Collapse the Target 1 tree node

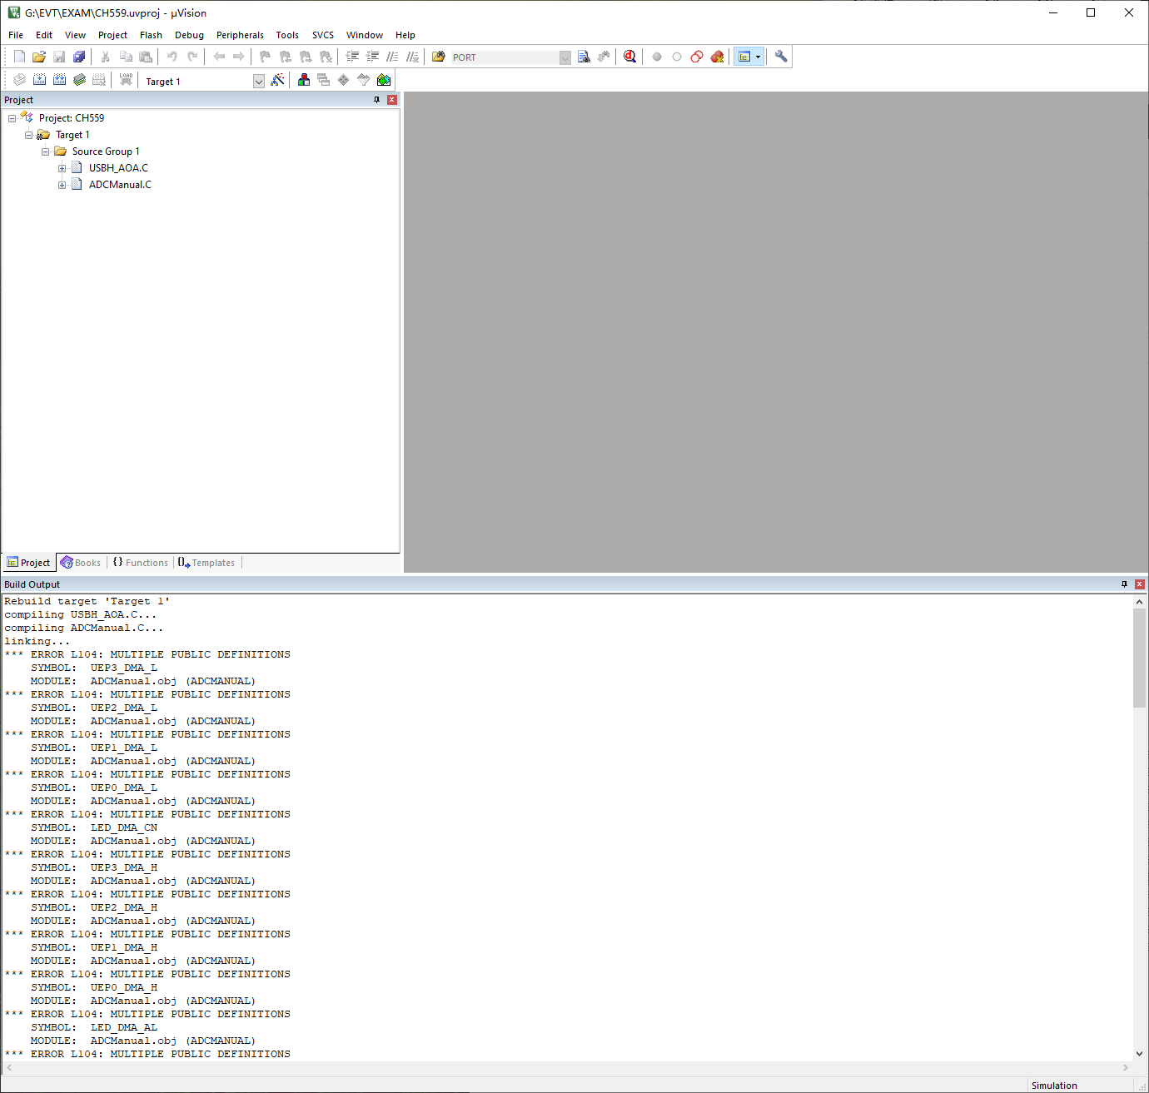(x=29, y=135)
